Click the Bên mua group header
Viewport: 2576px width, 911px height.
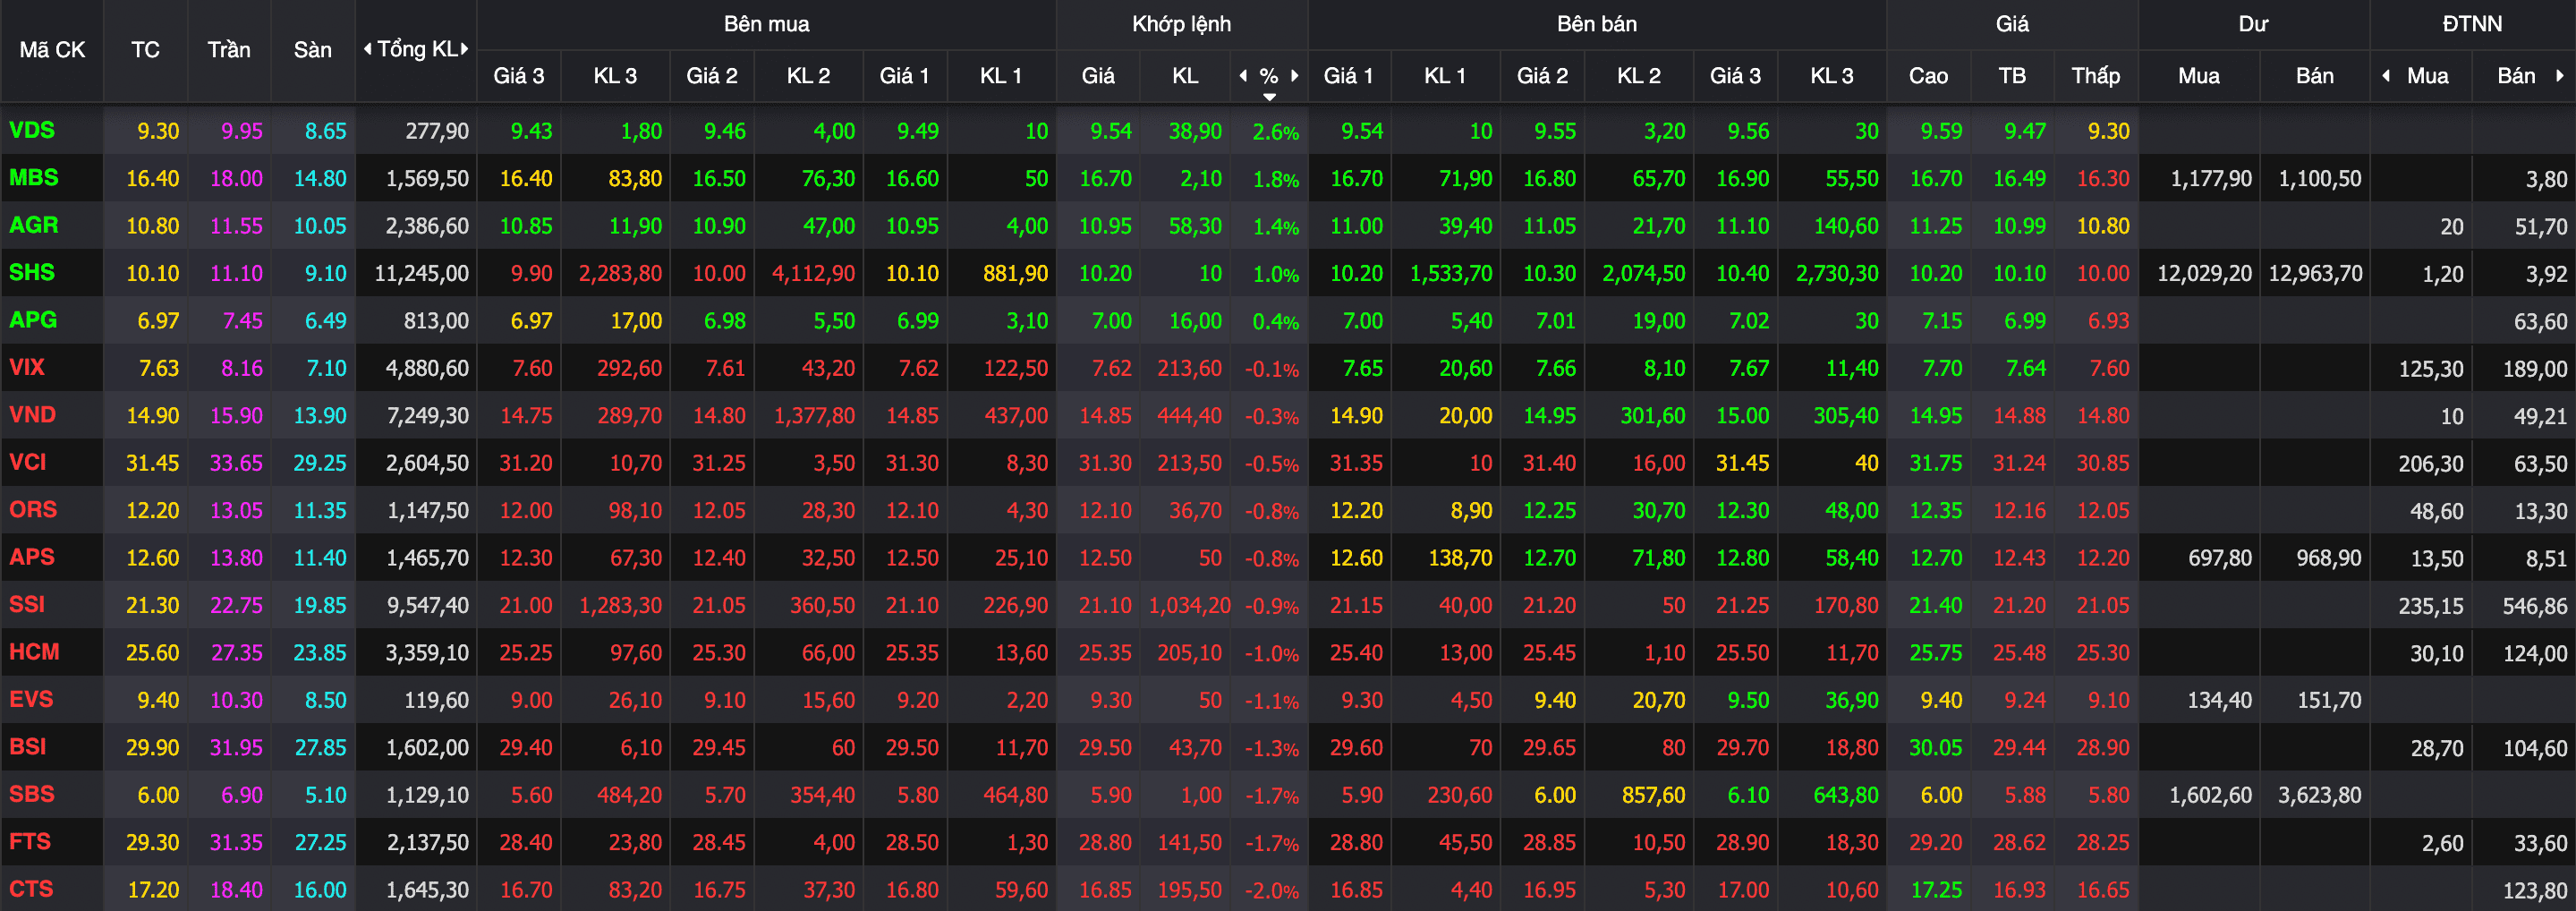766,24
